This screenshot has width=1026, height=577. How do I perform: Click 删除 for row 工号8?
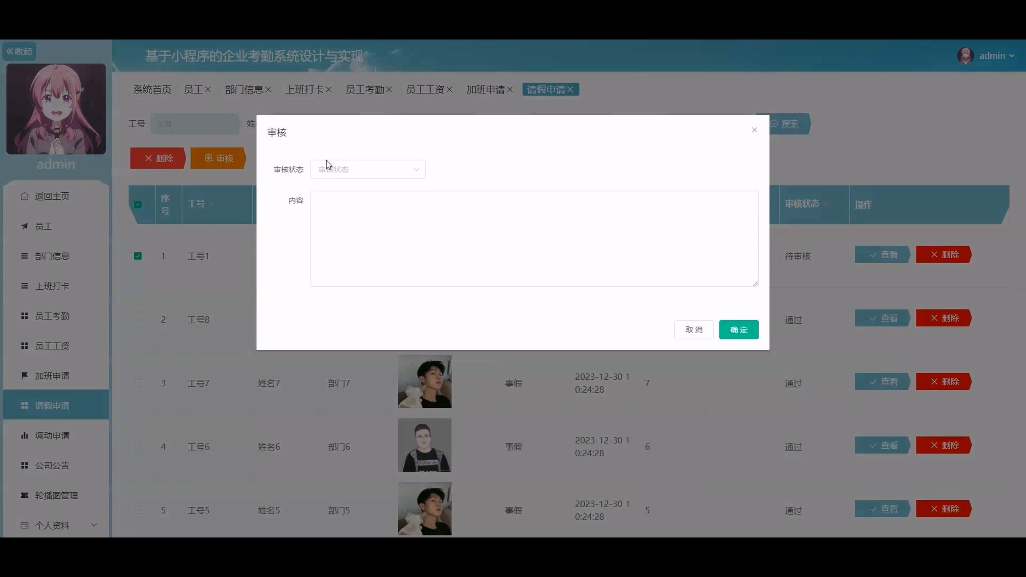pos(944,318)
